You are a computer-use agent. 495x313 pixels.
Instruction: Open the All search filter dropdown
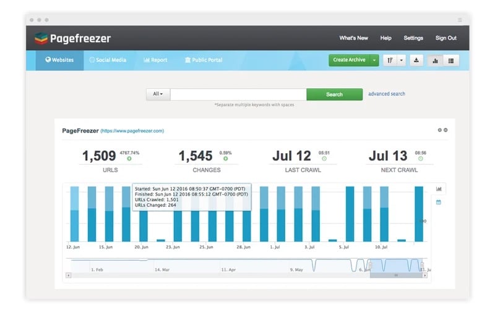click(158, 94)
